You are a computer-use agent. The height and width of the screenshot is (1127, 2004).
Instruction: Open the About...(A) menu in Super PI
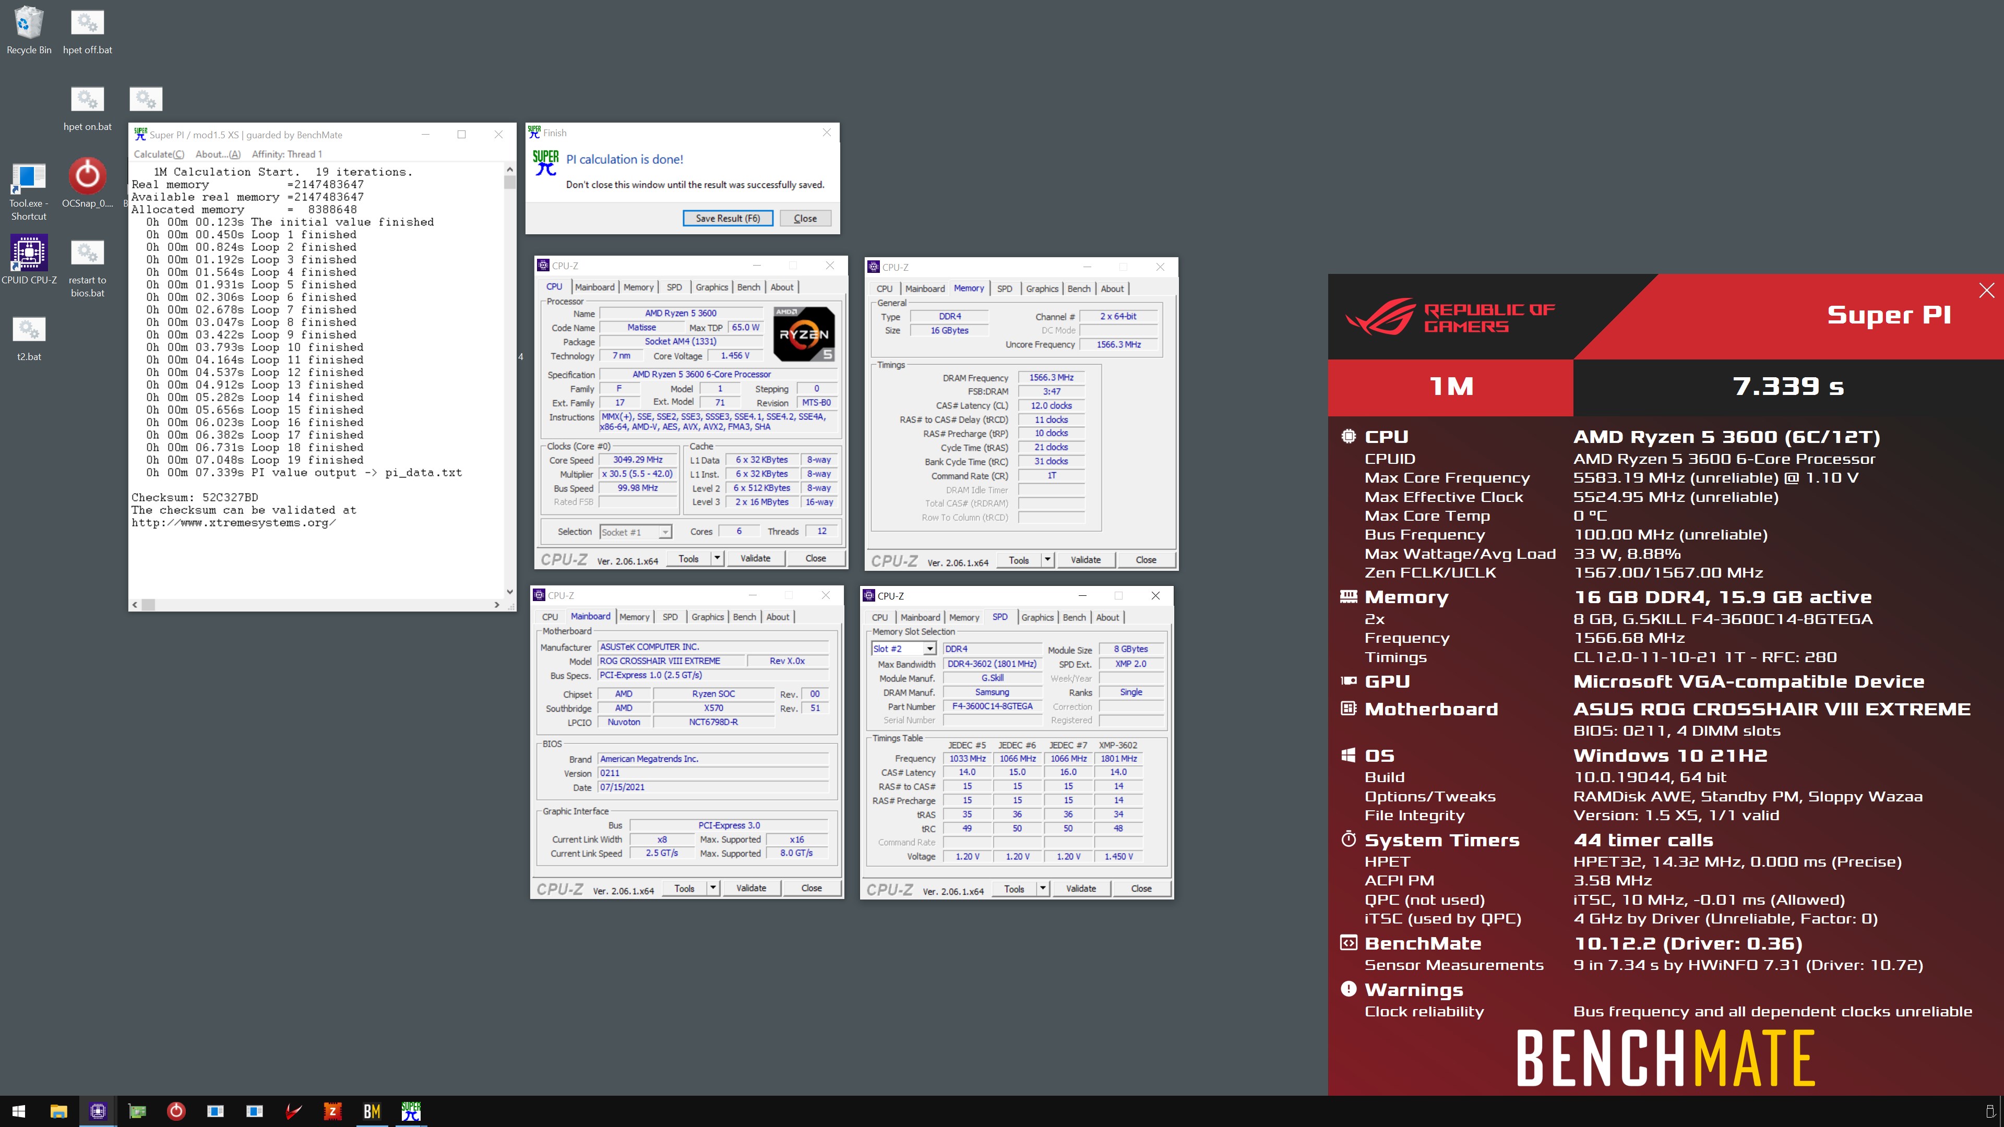218,154
